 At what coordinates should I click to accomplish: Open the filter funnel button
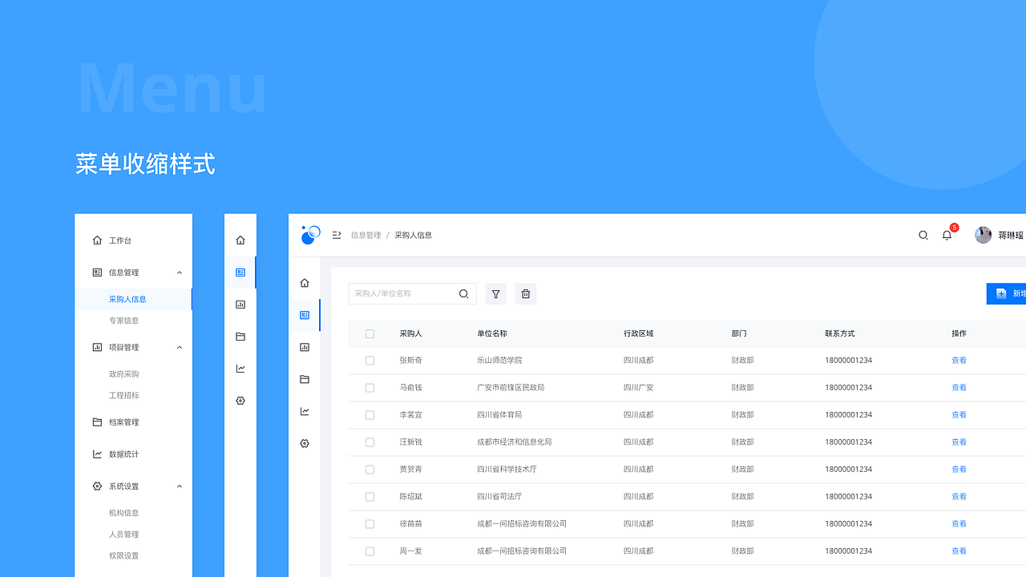coord(496,294)
